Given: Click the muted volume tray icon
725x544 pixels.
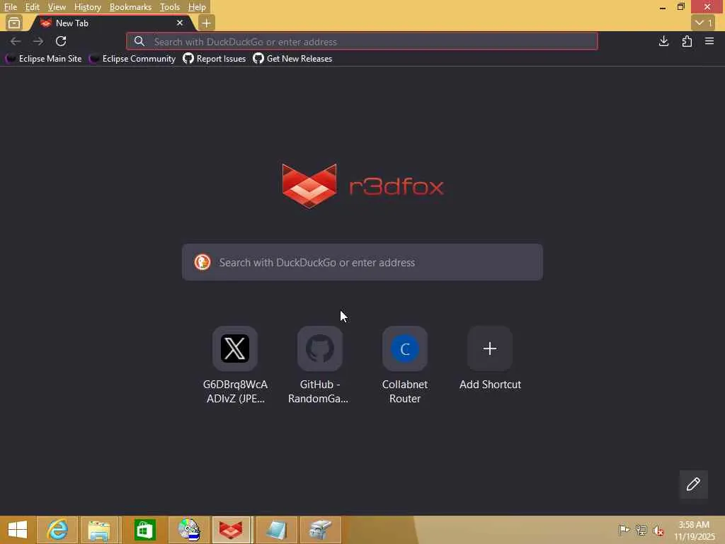Looking at the screenshot, I should click(x=658, y=530).
